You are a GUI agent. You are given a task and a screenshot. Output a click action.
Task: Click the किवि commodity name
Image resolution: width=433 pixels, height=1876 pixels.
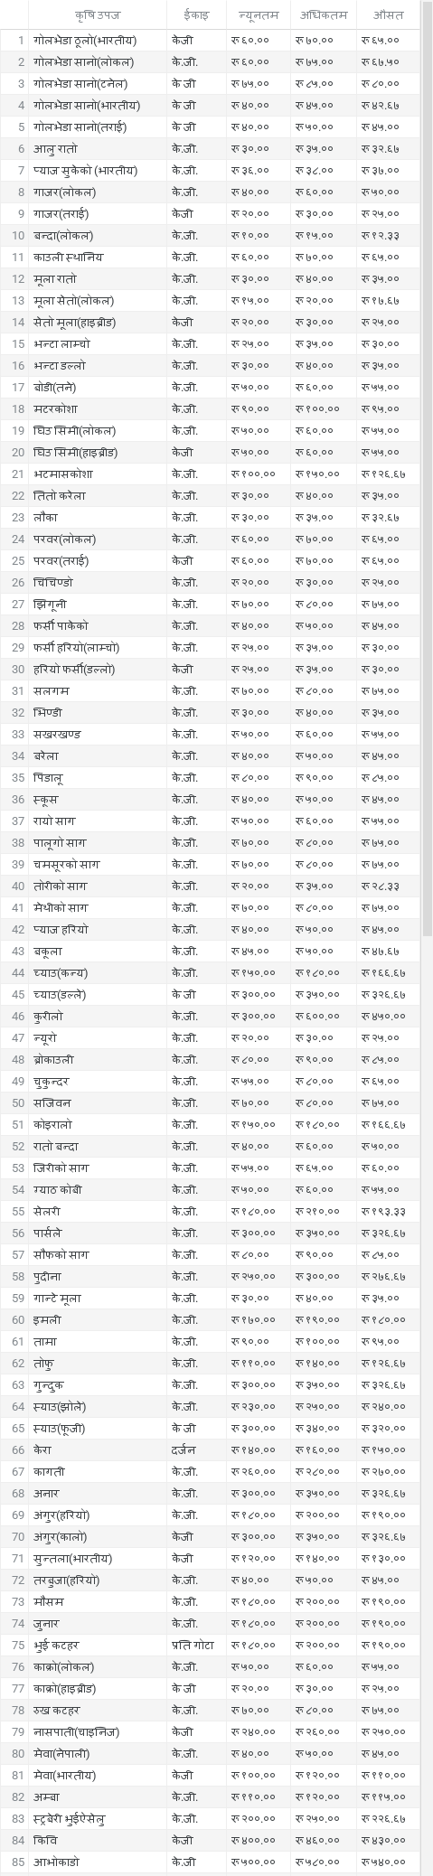click(x=44, y=1840)
